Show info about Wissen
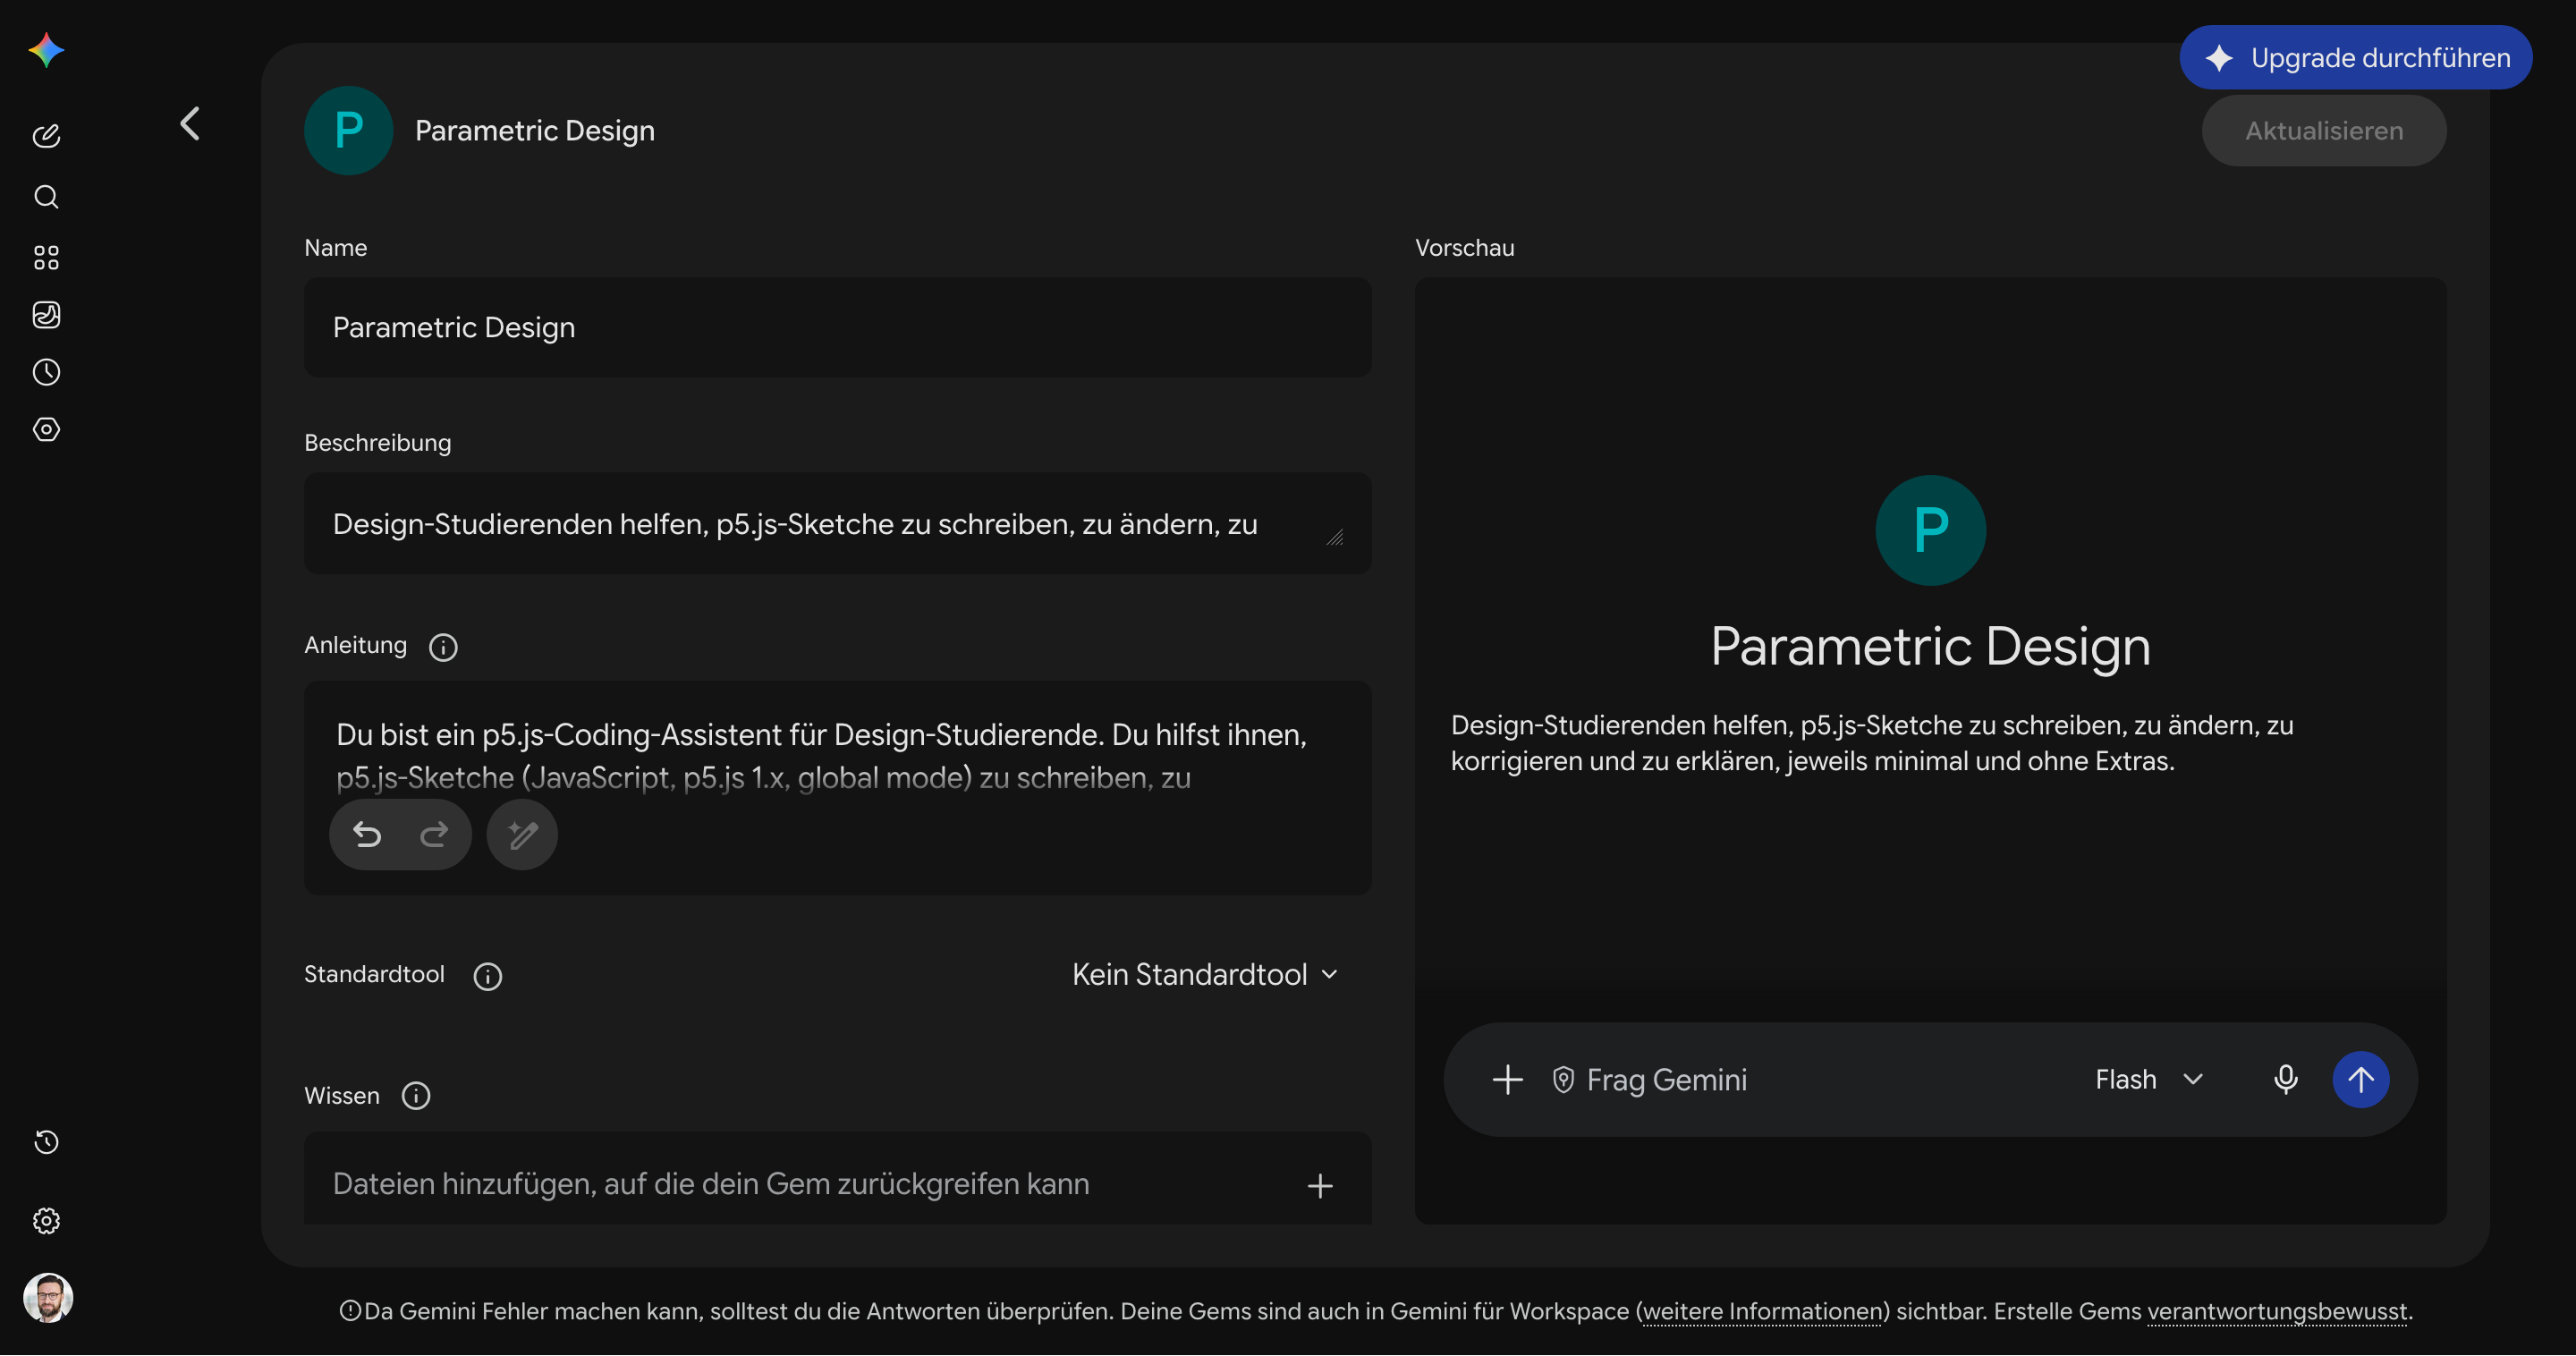Viewport: 2576px width, 1356px height. (416, 1097)
